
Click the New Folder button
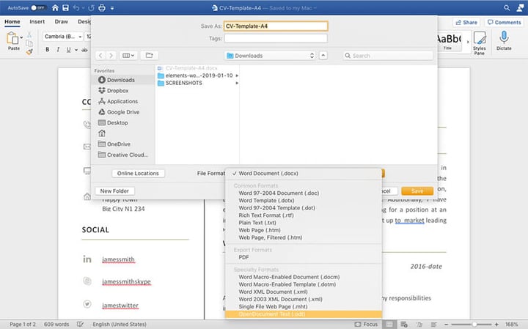(114, 191)
